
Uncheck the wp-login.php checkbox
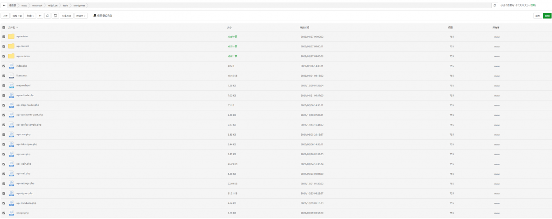pos(4,164)
